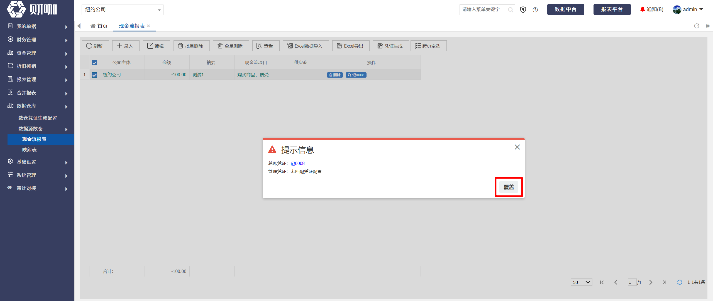Click the 跨页全选 cross-page select toggle
This screenshot has width=713, height=301.
(428, 46)
